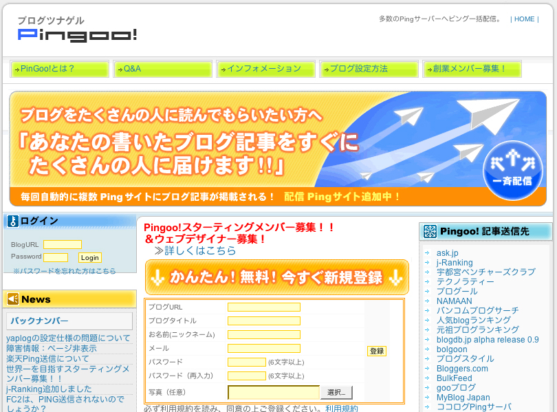The image size is (557, 412).
Task: Click the arrow icon beside NAMAAN
Action: click(427, 301)
